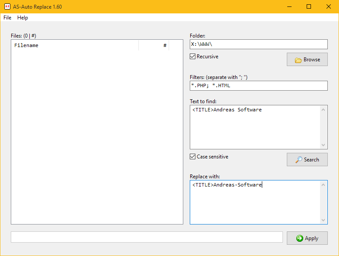Close the AS-Auto Replace window

click(328, 6)
